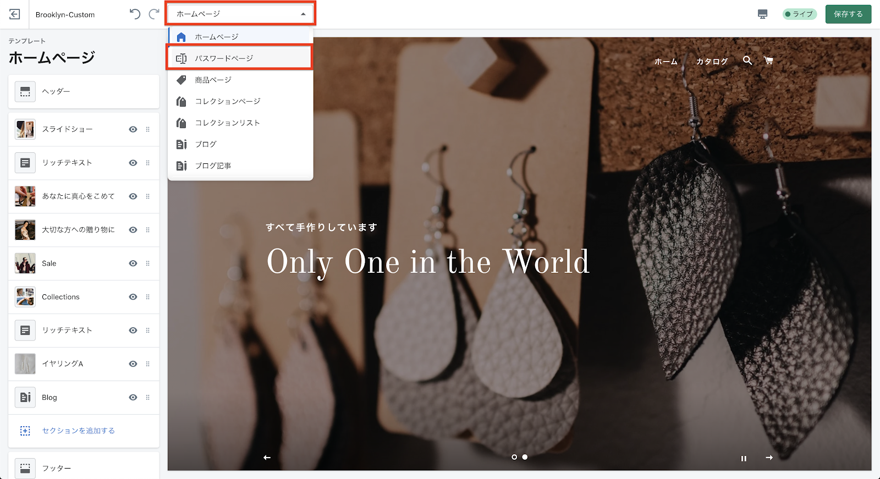Pause the slideshow autoplay
Image resolution: width=880 pixels, height=479 pixels.
tap(744, 458)
